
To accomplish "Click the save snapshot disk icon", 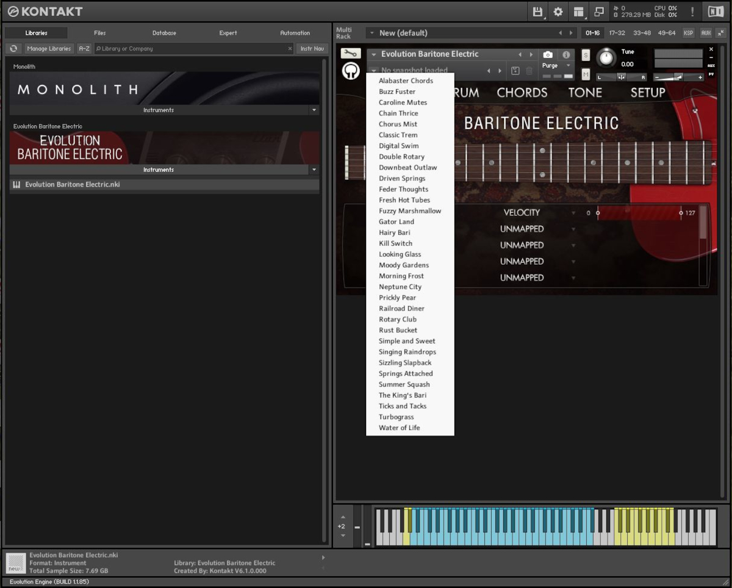I will [515, 71].
